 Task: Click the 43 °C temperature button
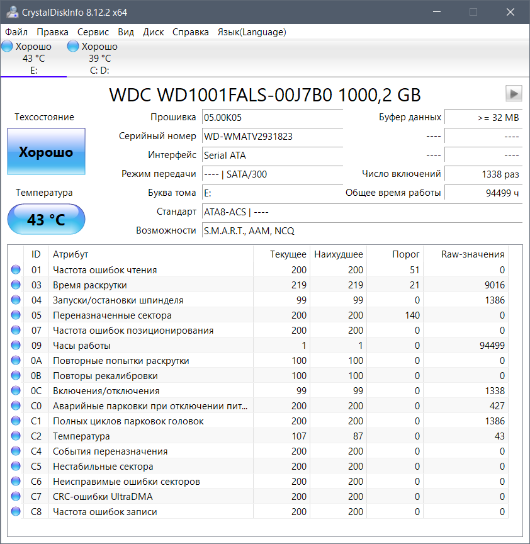(x=46, y=220)
